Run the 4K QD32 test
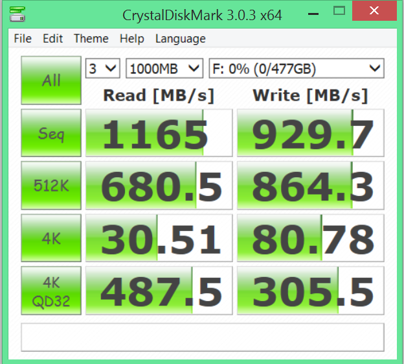Image resolution: width=404 pixels, height=364 pixels. (51, 290)
